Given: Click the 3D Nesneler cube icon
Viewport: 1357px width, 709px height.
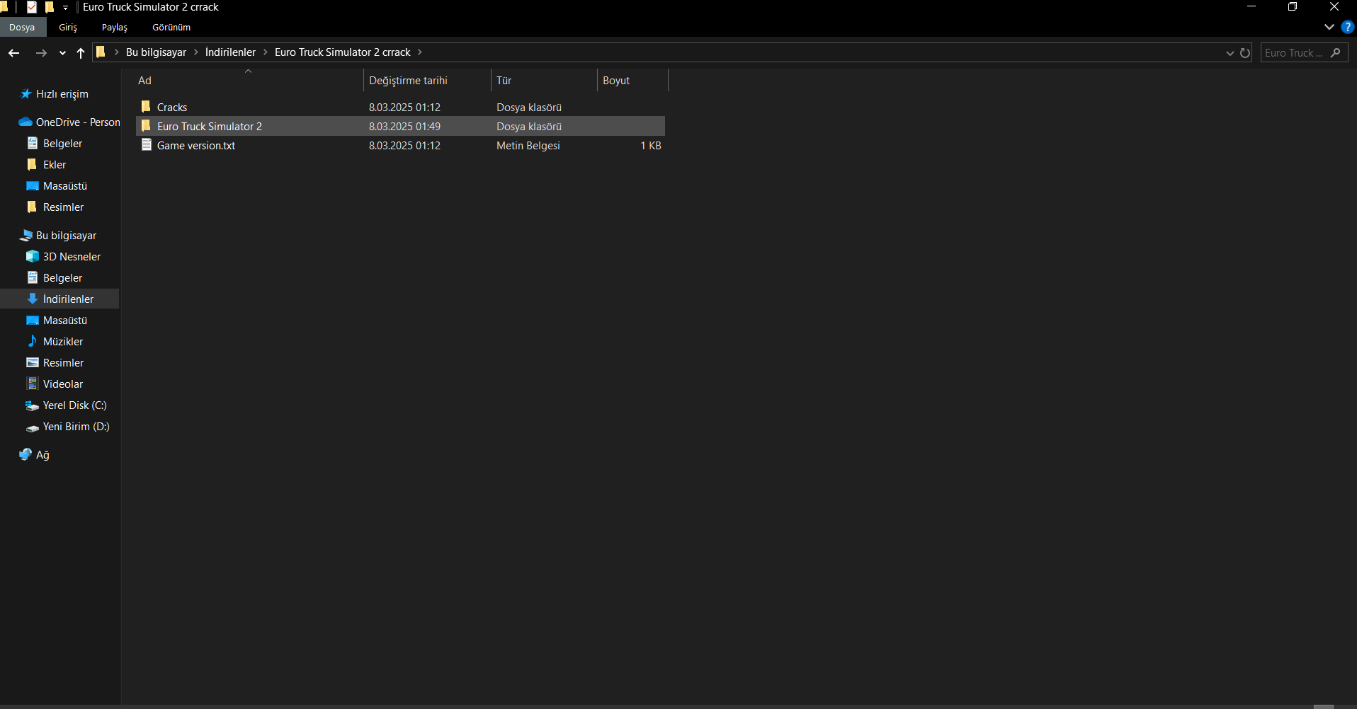Looking at the screenshot, I should pos(32,256).
